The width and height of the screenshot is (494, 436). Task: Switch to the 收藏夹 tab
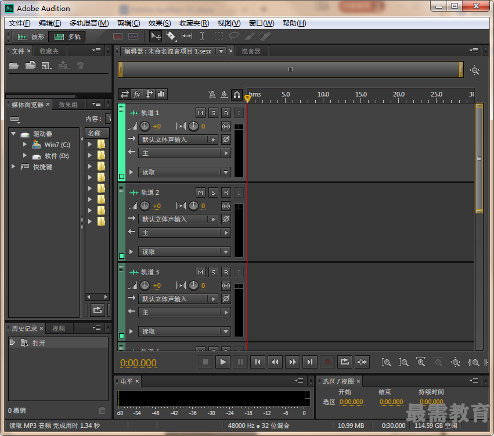(49, 51)
